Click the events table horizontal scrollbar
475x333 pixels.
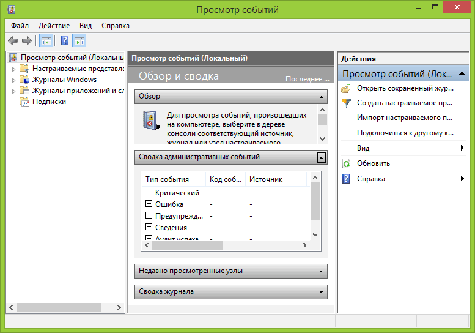[x=188, y=245]
